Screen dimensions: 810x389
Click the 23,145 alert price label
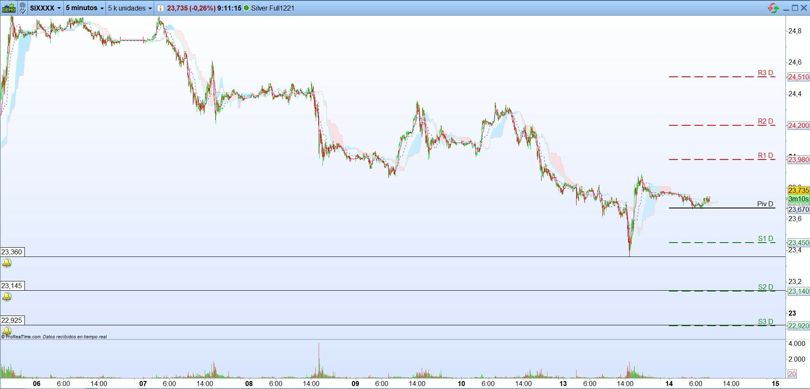click(12, 286)
